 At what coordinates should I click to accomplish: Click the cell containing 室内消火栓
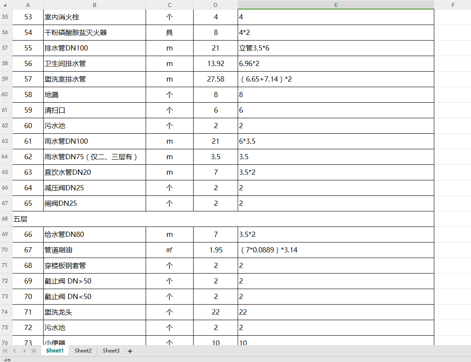coord(95,17)
